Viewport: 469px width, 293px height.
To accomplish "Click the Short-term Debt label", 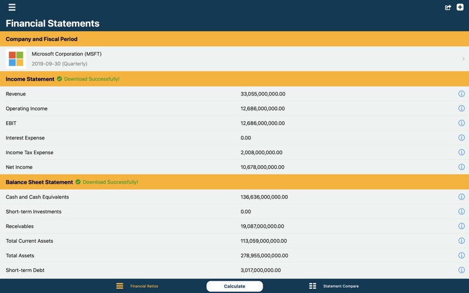I will [x=25, y=270].
